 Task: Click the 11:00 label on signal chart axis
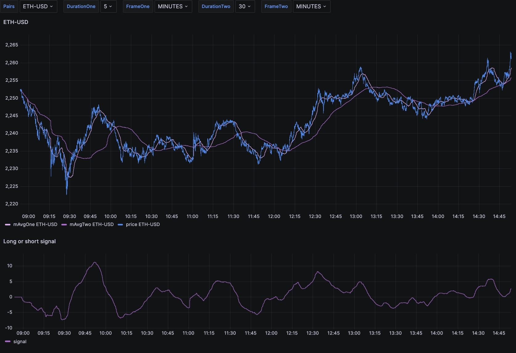pyautogui.click(x=189, y=333)
